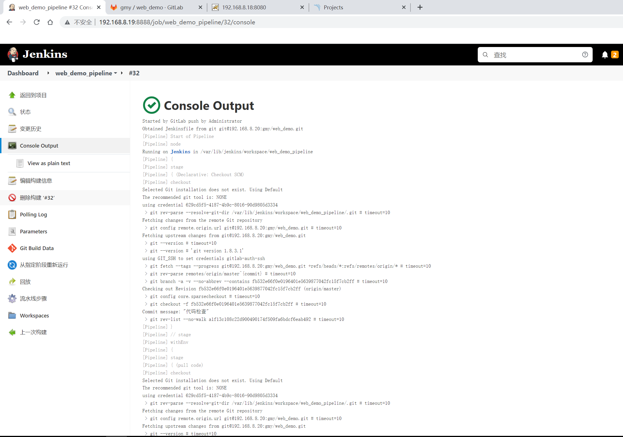Viewport: 623px width, 437px height.
Task: Click the blue restart-from-stage icon
Action: (12, 265)
